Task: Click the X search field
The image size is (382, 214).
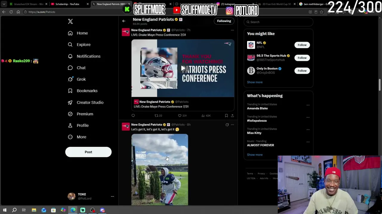Action: pyautogui.click(x=278, y=22)
